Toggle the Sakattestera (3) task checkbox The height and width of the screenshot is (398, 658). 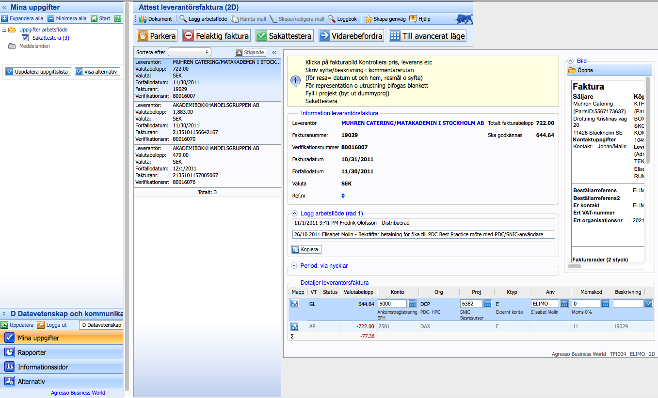pos(26,38)
